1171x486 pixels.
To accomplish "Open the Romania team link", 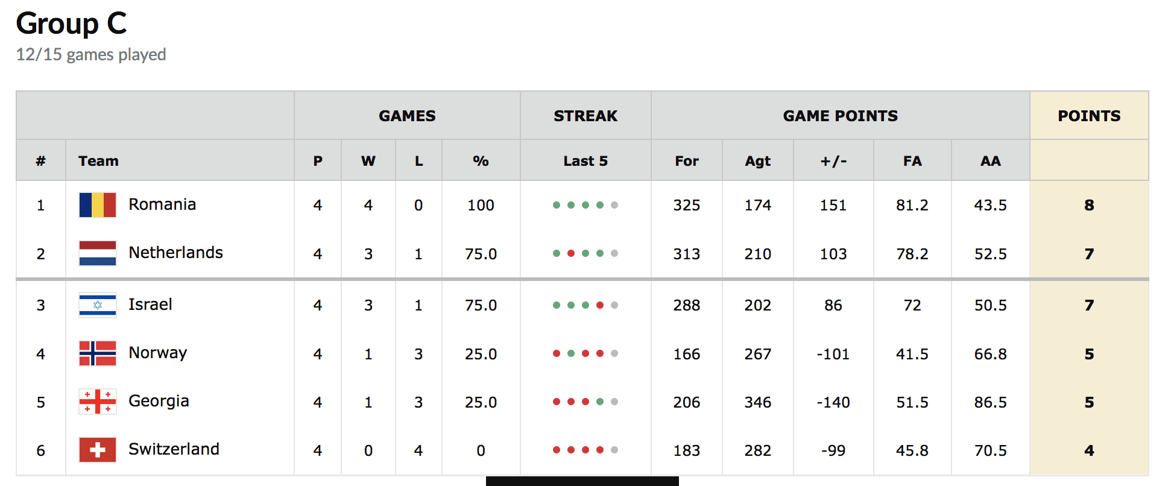I will click(x=162, y=204).
